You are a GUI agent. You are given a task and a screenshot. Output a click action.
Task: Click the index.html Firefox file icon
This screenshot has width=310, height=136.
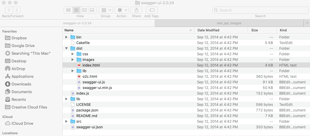pyautogui.click(x=79, y=65)
